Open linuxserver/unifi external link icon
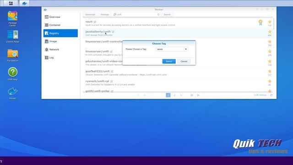Viewport: 293px width, 165px height. pos(111,51)
